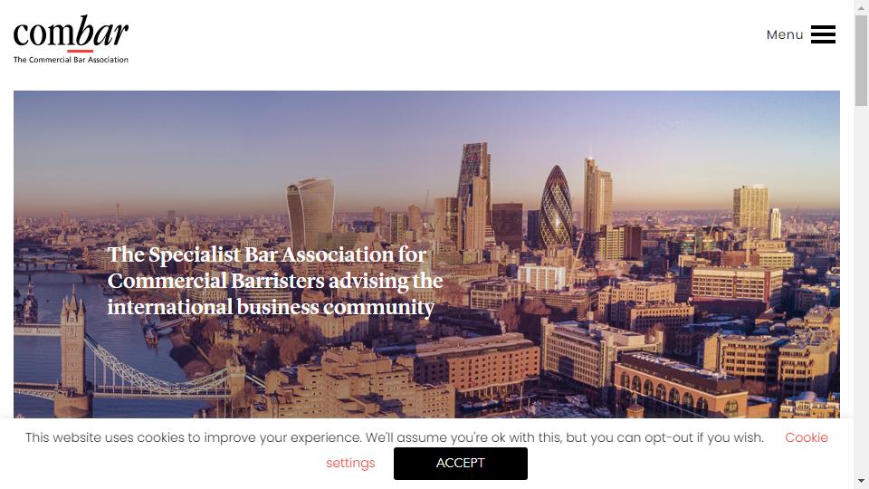Click the scrollbar up arrow
The width and height of the screenshot is (869, 489).
point(861,7)
